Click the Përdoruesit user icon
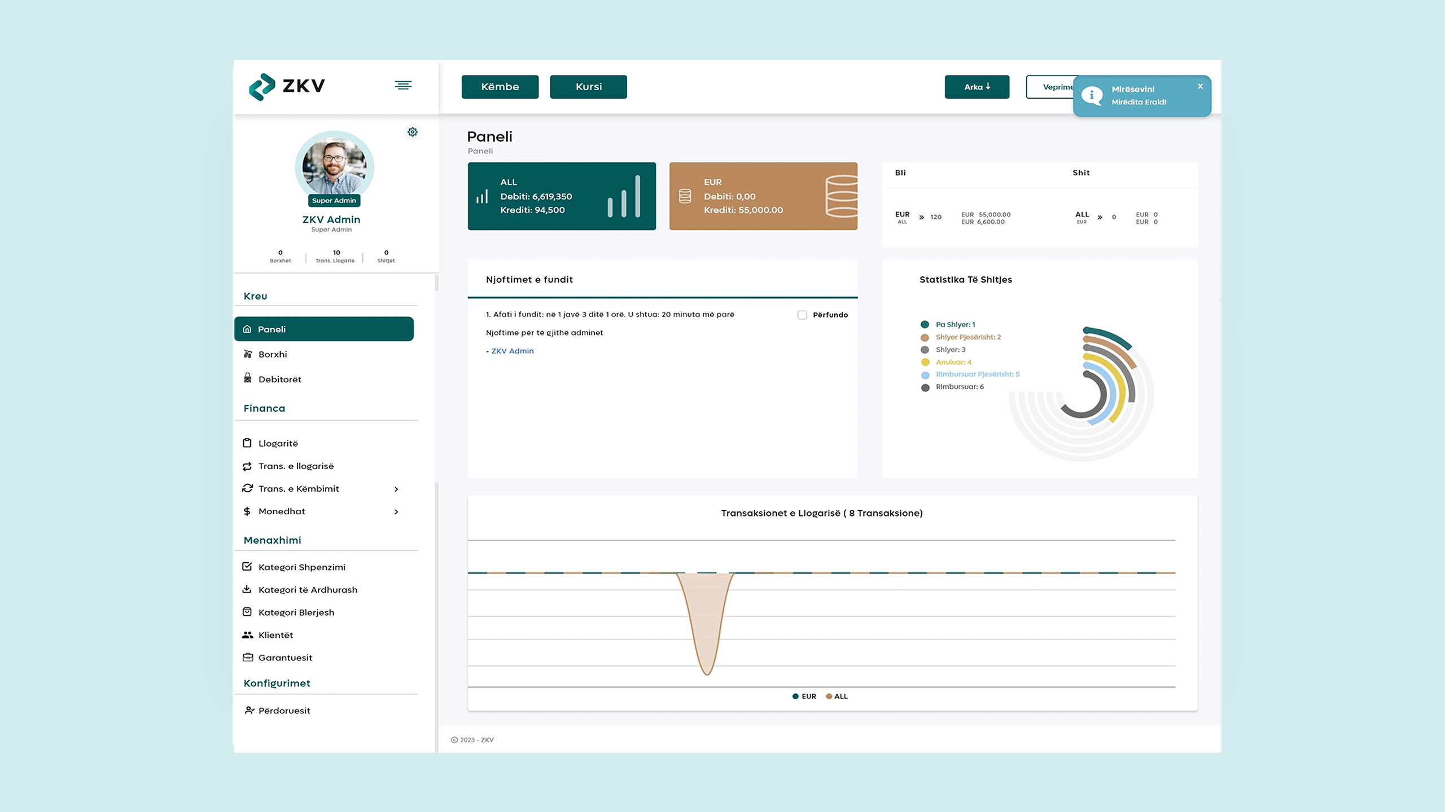 pyautogui.click(x=248, y=710)
